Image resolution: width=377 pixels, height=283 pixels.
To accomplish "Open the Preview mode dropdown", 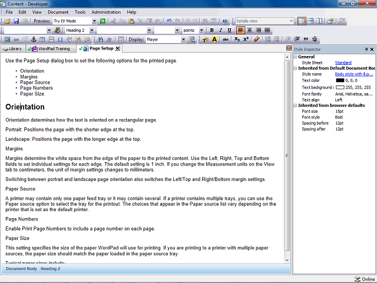I will (94, 21).
